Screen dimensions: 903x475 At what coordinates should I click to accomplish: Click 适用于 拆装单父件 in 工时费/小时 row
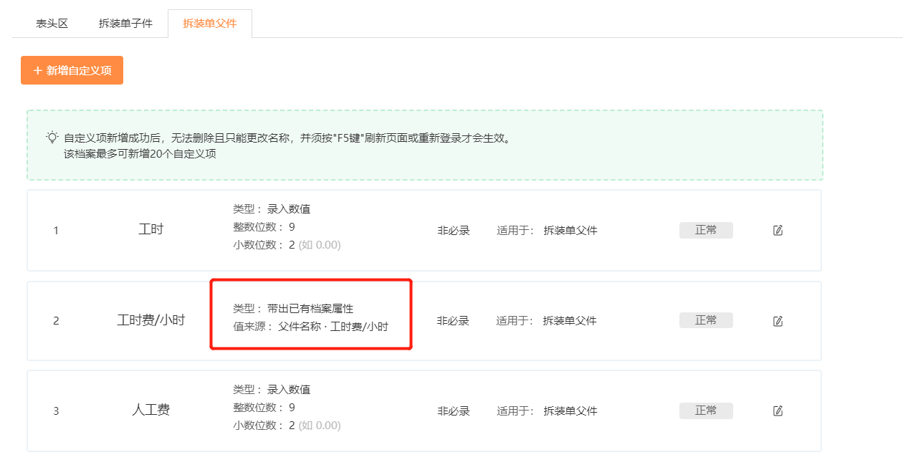(546, 321)
